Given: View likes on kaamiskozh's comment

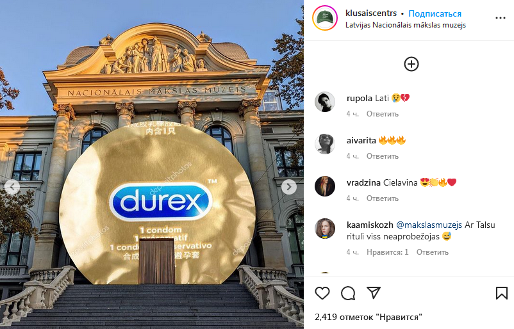Looking at the screenshot, I should 388,252.
